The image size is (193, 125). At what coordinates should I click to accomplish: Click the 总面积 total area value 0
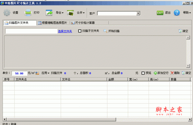(90, 73)
